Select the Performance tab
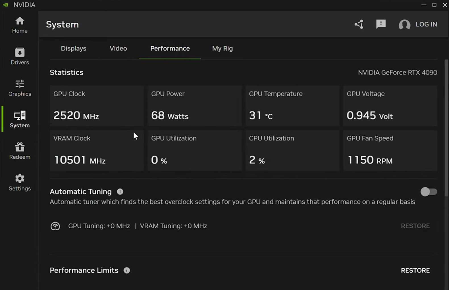Viewport: 449px width, 290px height. click(170, 48)
